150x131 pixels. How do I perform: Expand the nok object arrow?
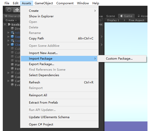click(x=8, y=33)
